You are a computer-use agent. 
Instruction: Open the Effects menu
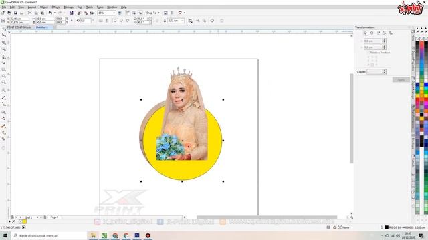pos(56,7)
